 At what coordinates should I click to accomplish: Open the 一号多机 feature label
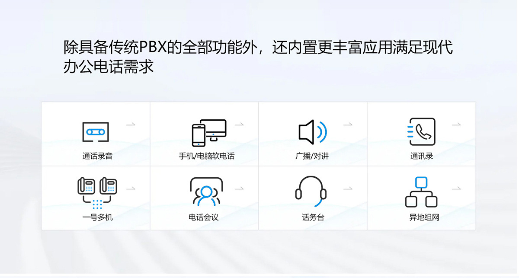97,217
